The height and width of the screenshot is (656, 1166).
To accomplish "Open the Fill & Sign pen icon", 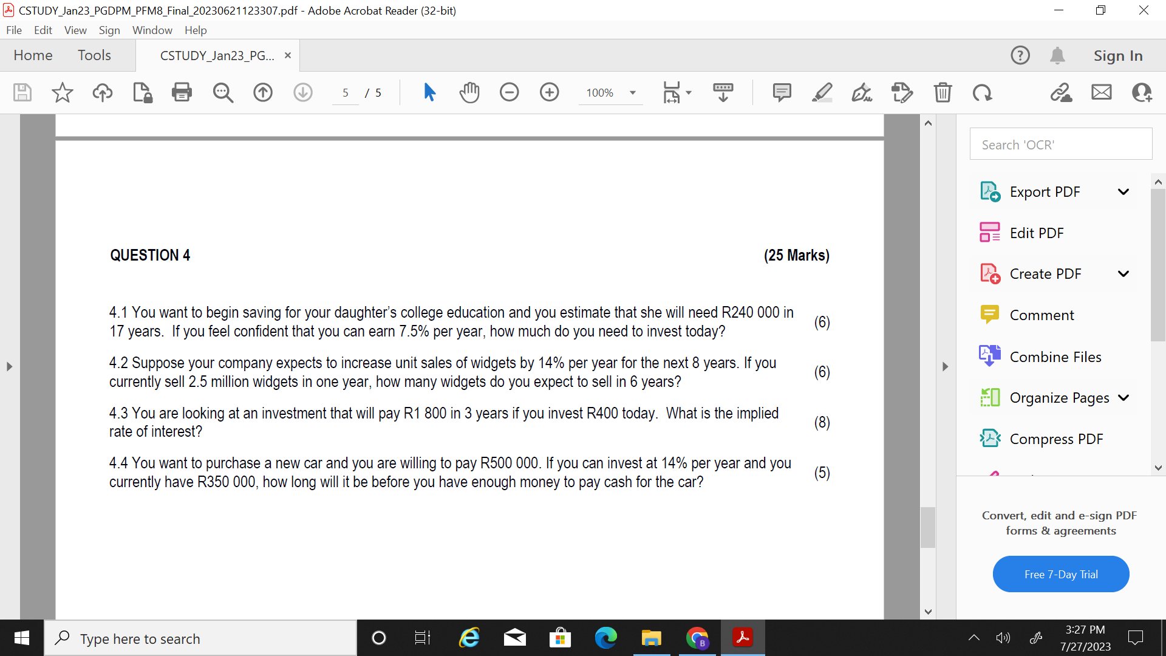I will (x=862, y=92).
